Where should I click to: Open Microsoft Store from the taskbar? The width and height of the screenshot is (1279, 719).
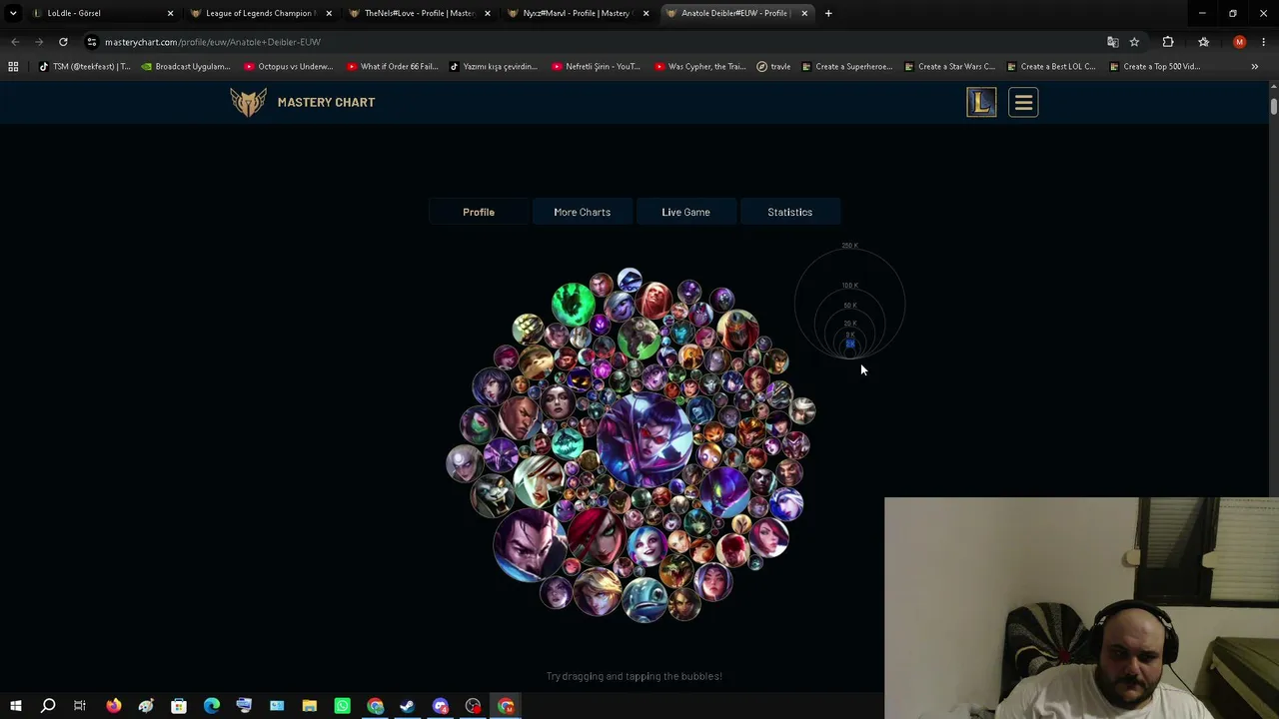point(179,706)
